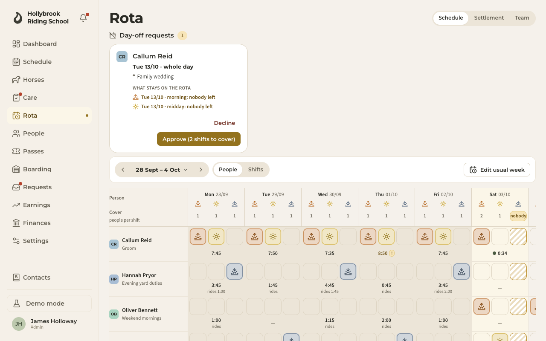Open the Boarding section

pos(49,169)
